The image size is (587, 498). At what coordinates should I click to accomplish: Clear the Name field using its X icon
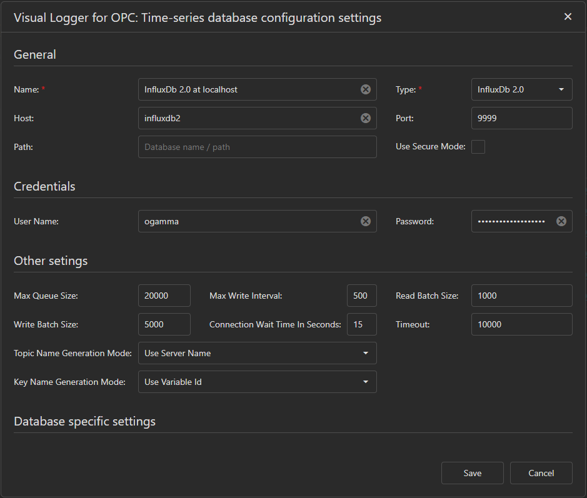pos(365,89)
